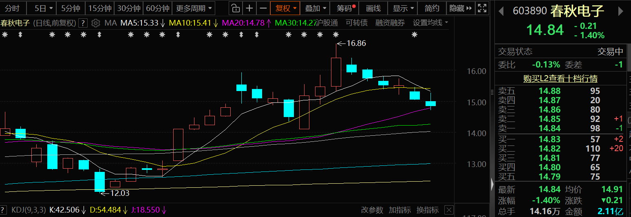This screenshot has width=631, height=217.
Task: Click the 换指标 change indicator button
Action: pyautogui.click(x=428, y=210)
